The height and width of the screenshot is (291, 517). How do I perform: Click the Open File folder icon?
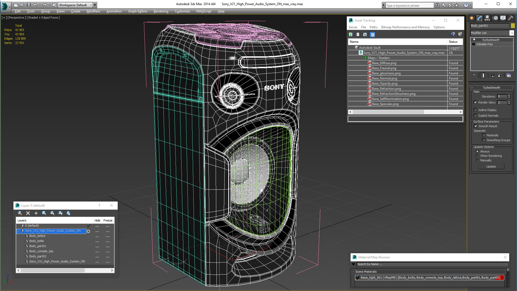click(22, 5)
